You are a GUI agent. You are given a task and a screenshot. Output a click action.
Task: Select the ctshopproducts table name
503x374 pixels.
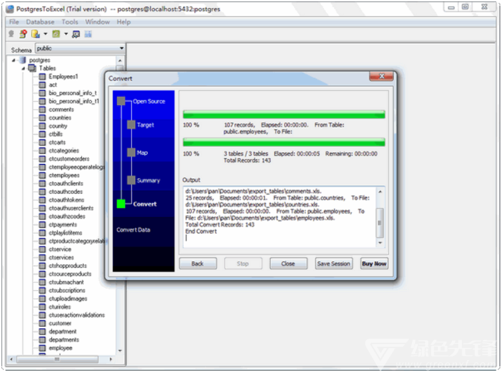pyautogui.click(x=68, y=266)
